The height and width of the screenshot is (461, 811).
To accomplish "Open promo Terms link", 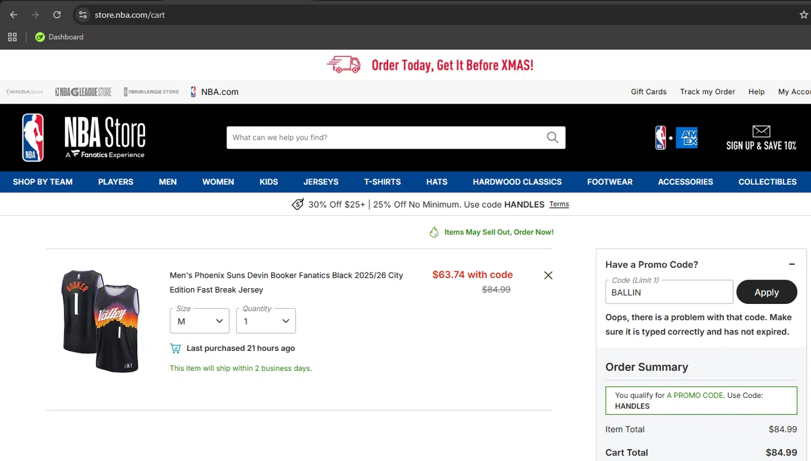I will point(559,205).
